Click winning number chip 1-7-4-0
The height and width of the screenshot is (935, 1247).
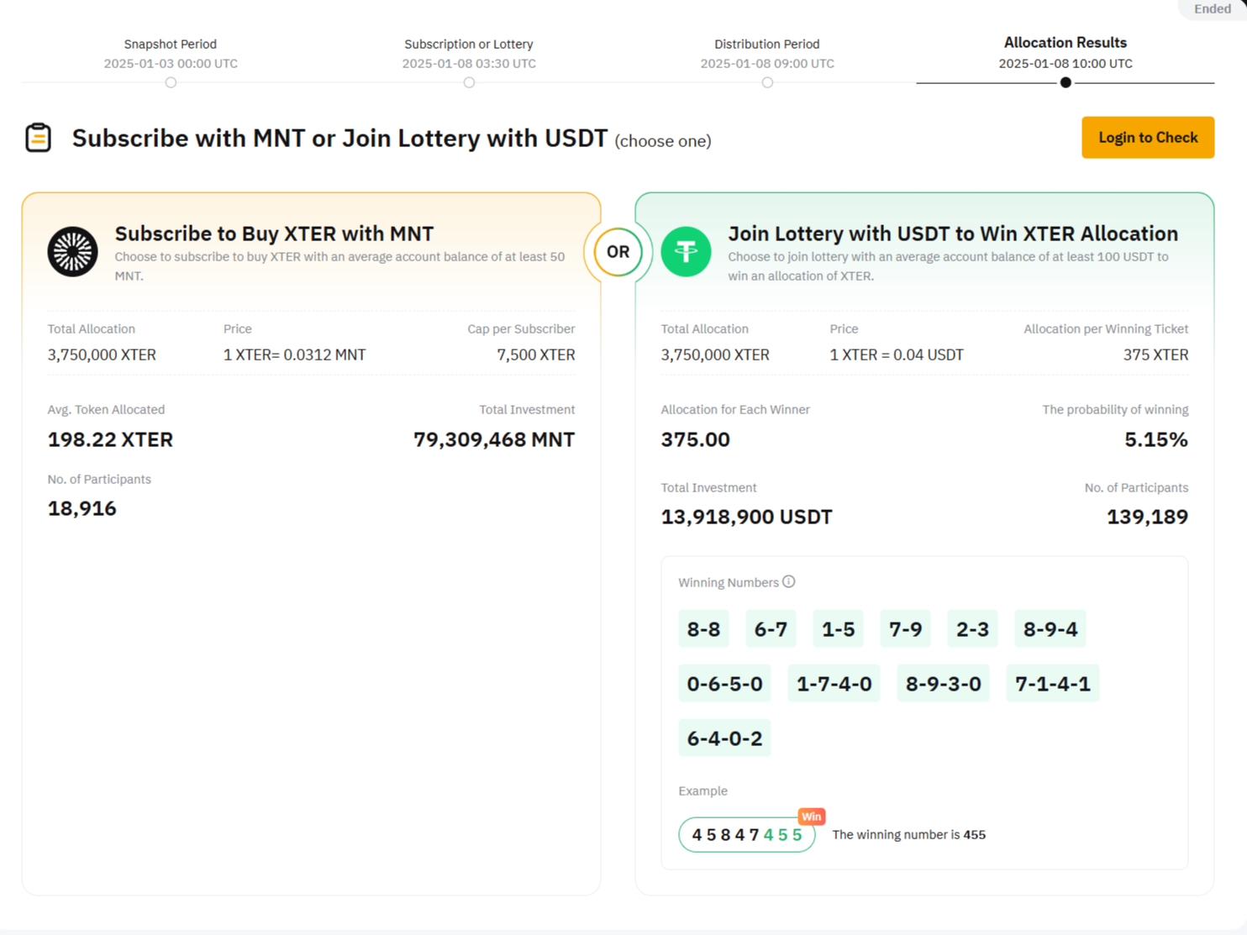pyautogui.click(x=834, y=683)
